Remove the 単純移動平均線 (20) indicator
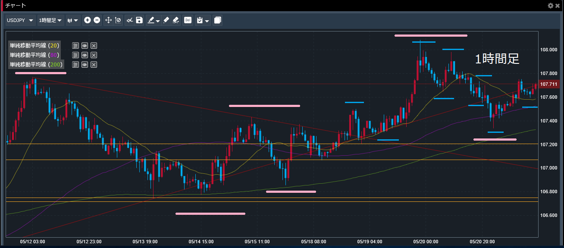This screenshot has width=564, height=248. click(94, 45)
